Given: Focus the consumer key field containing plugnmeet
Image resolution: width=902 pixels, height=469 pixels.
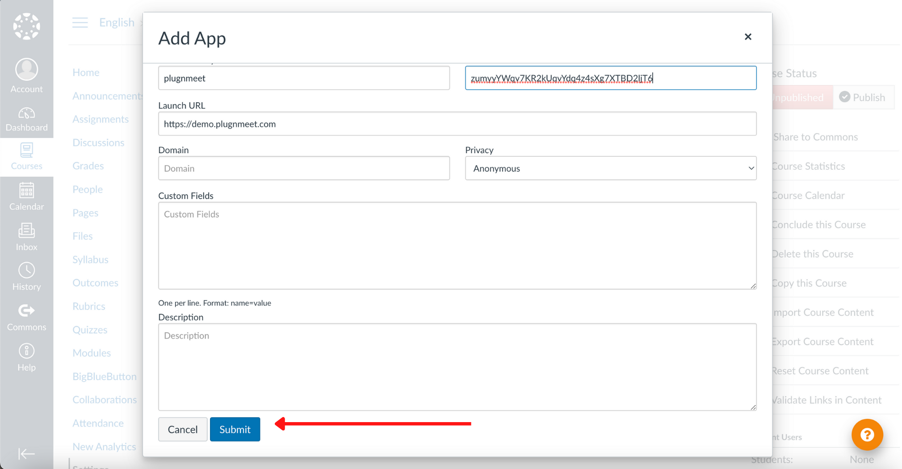Looking at the screenshot, I should point(304,78).
